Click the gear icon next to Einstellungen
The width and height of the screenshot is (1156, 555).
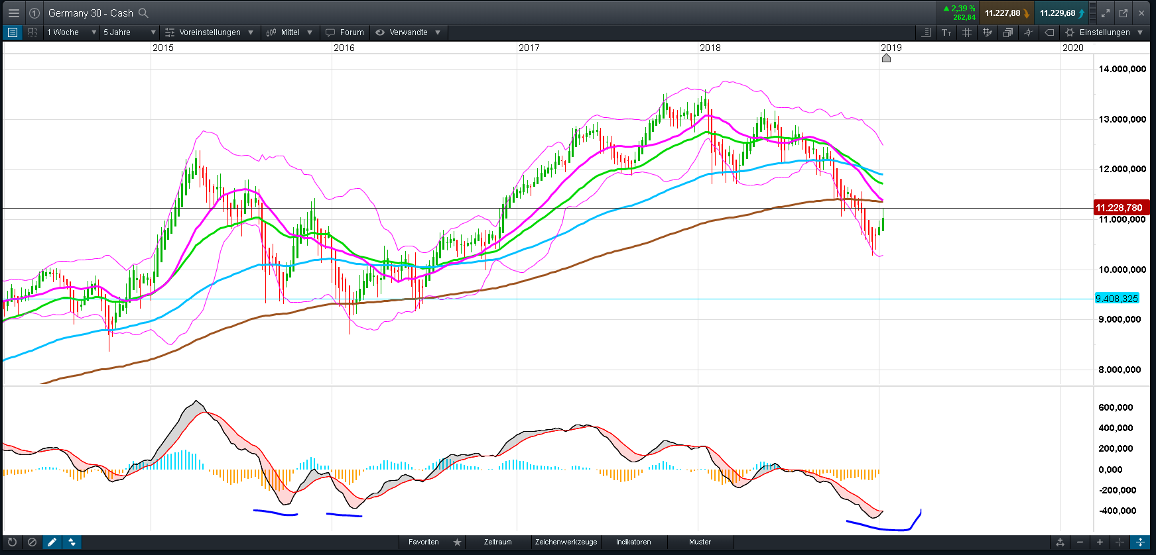click(x=1069, y=32)
